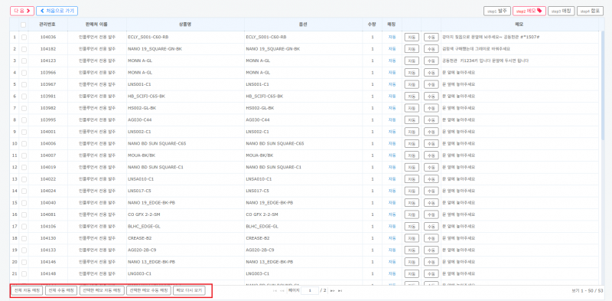This screenshot has height=301, width=612.
Task: Click the 다음 next button
Action: 22,11
